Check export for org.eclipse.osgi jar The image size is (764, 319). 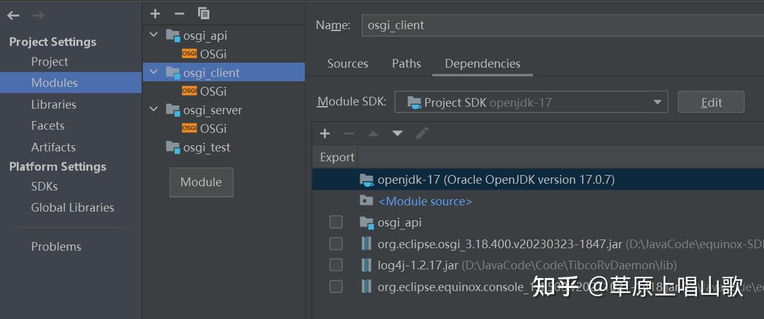point(336,244)
